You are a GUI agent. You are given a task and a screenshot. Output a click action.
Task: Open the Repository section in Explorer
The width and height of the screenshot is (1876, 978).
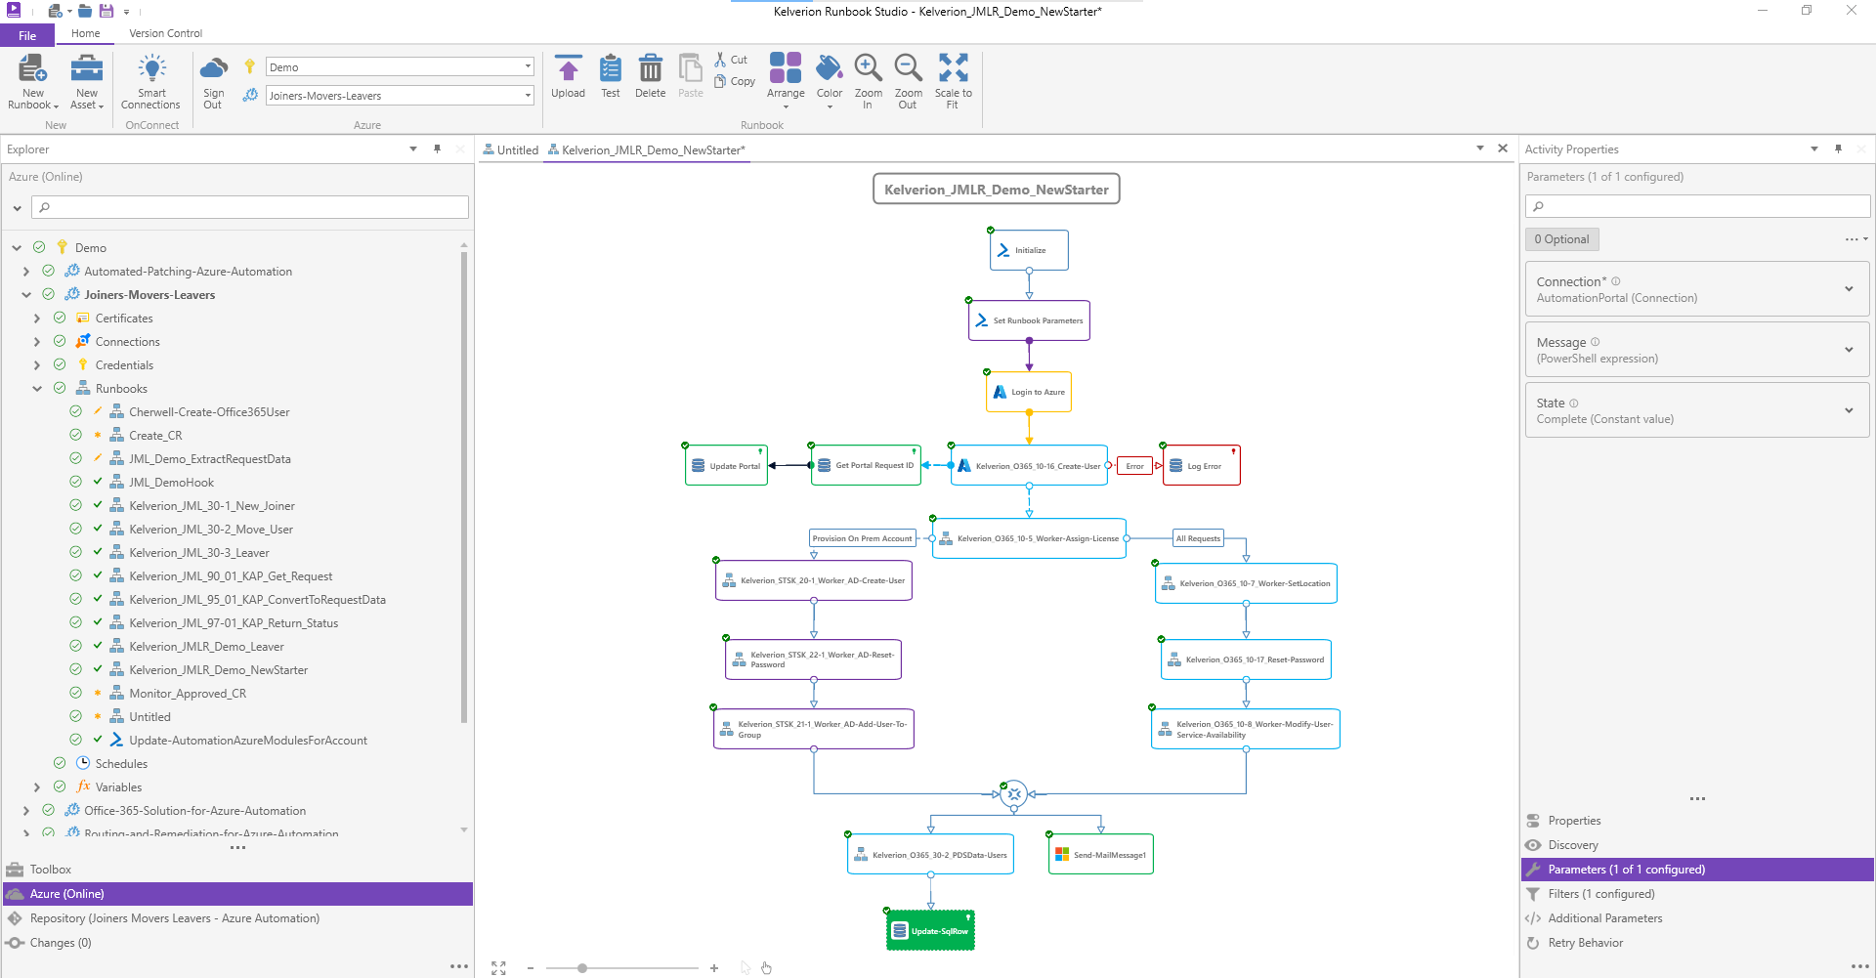click(x=237, y=918)
